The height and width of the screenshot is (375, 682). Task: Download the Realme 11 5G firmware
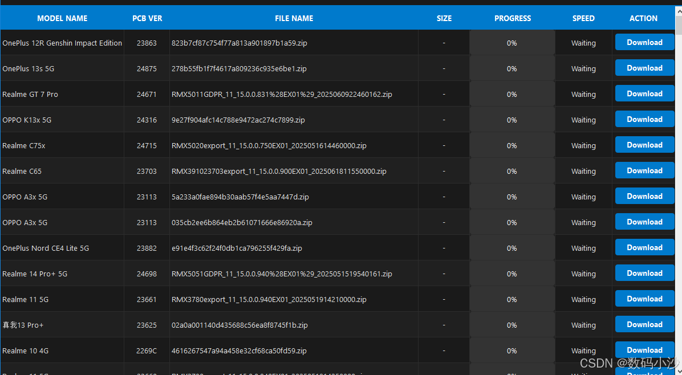point(644,299)
